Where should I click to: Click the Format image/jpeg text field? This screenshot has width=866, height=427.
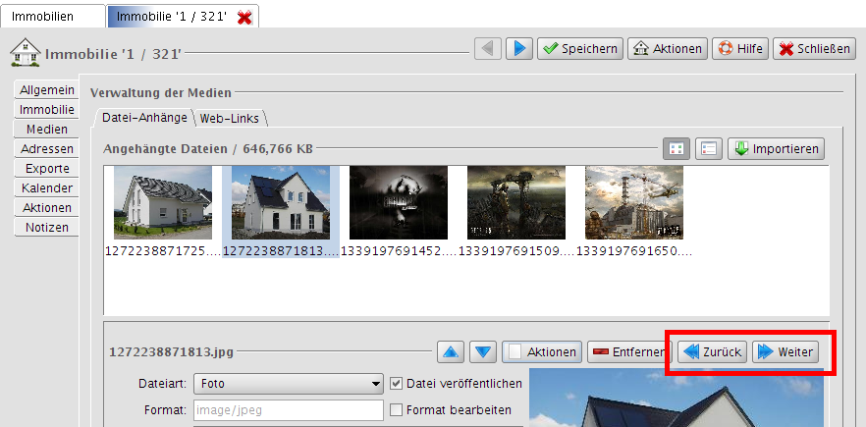coord(289,409)
